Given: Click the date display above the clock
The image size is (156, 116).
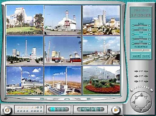Looking at the screenshot, I should (x=141, y=10).
